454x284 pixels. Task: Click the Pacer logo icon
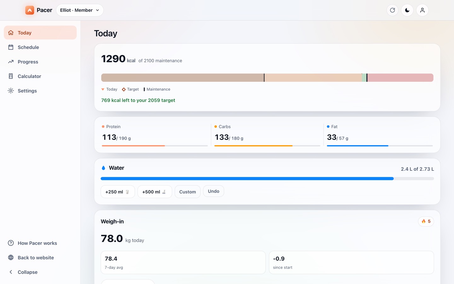tap(30, 10)
